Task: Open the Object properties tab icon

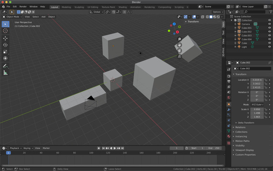Action: tap(229, 104)
